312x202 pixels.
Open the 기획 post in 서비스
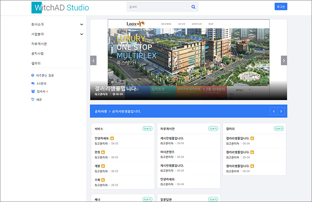point(97,180)
